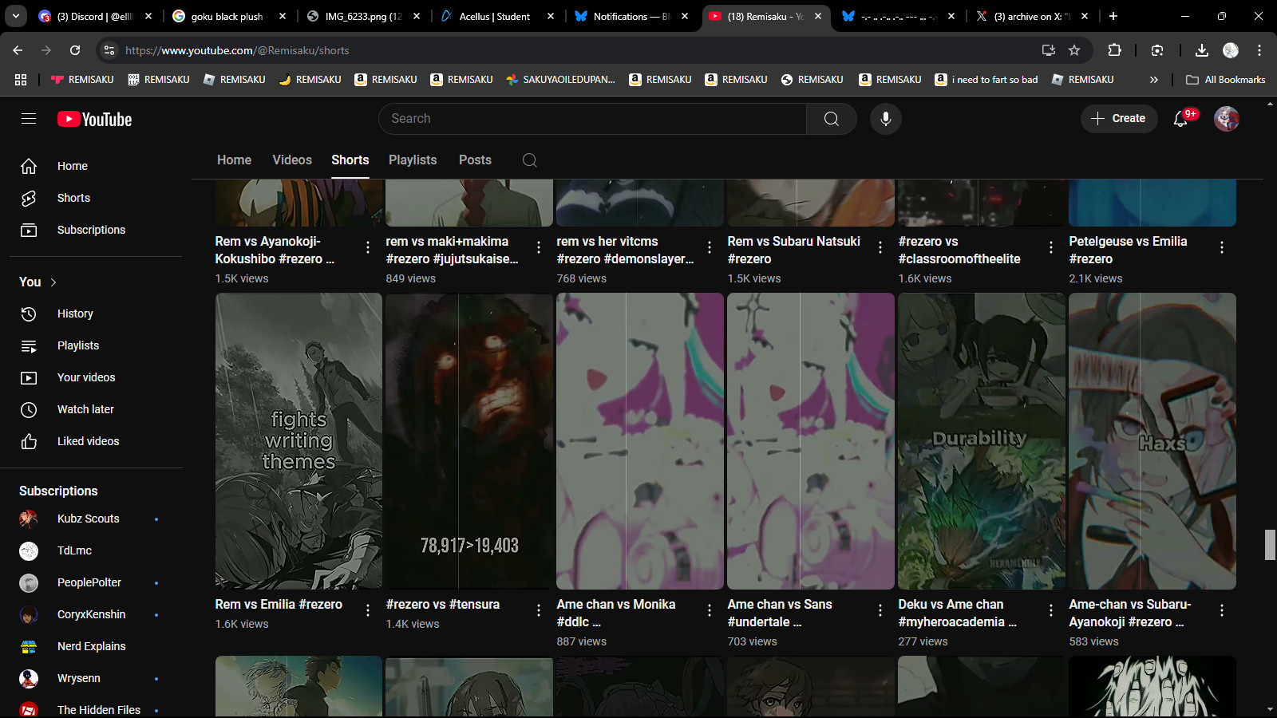Screen dimensions: 1277x718
Task: Play the Ame-chan vs Subaru Haxs thumbnail
Action: [1152, 441]
